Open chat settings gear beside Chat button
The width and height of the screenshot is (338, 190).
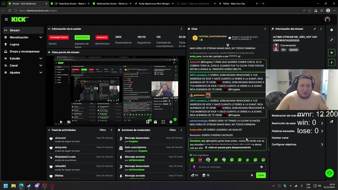point(252,175)
